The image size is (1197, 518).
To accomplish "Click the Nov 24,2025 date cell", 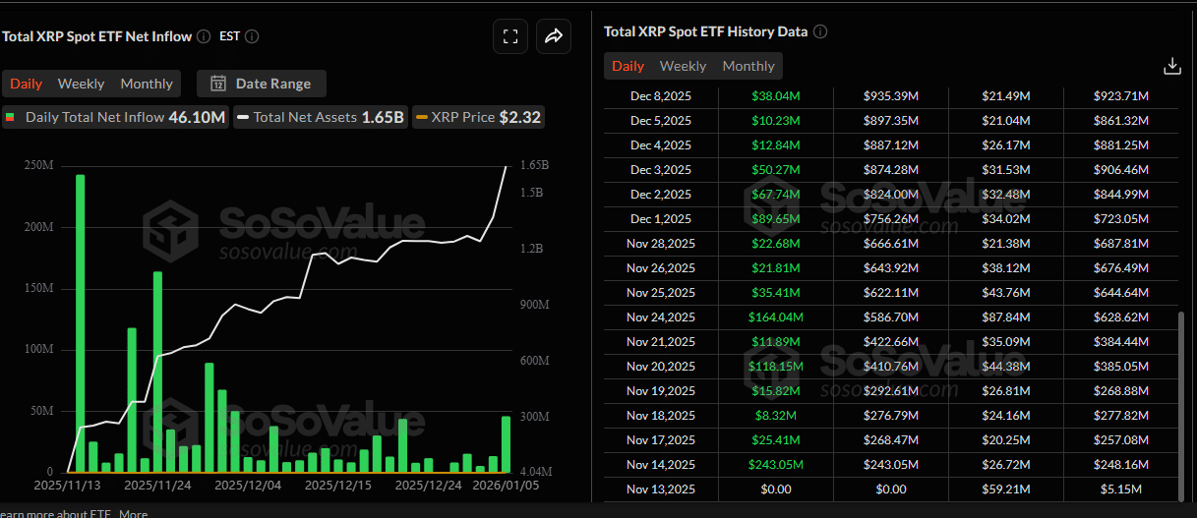I will [x=661, y=317].
